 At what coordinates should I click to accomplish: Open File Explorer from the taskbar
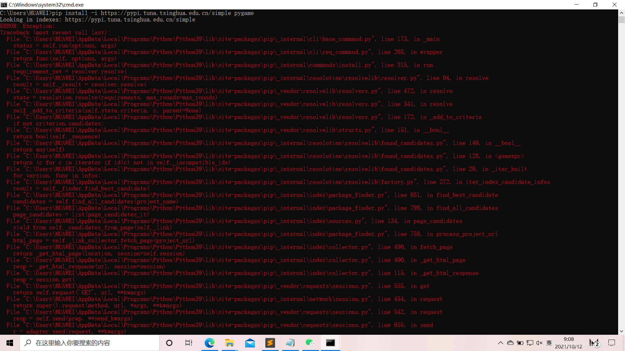click(229, 343)
